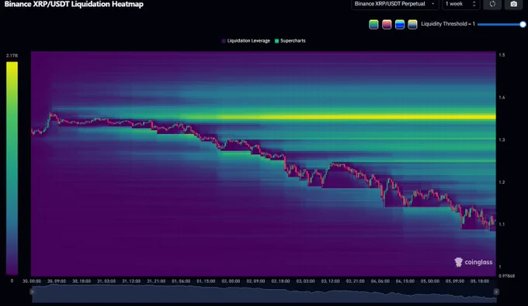Select the bright blue heatmap color theme

(400, 24)
